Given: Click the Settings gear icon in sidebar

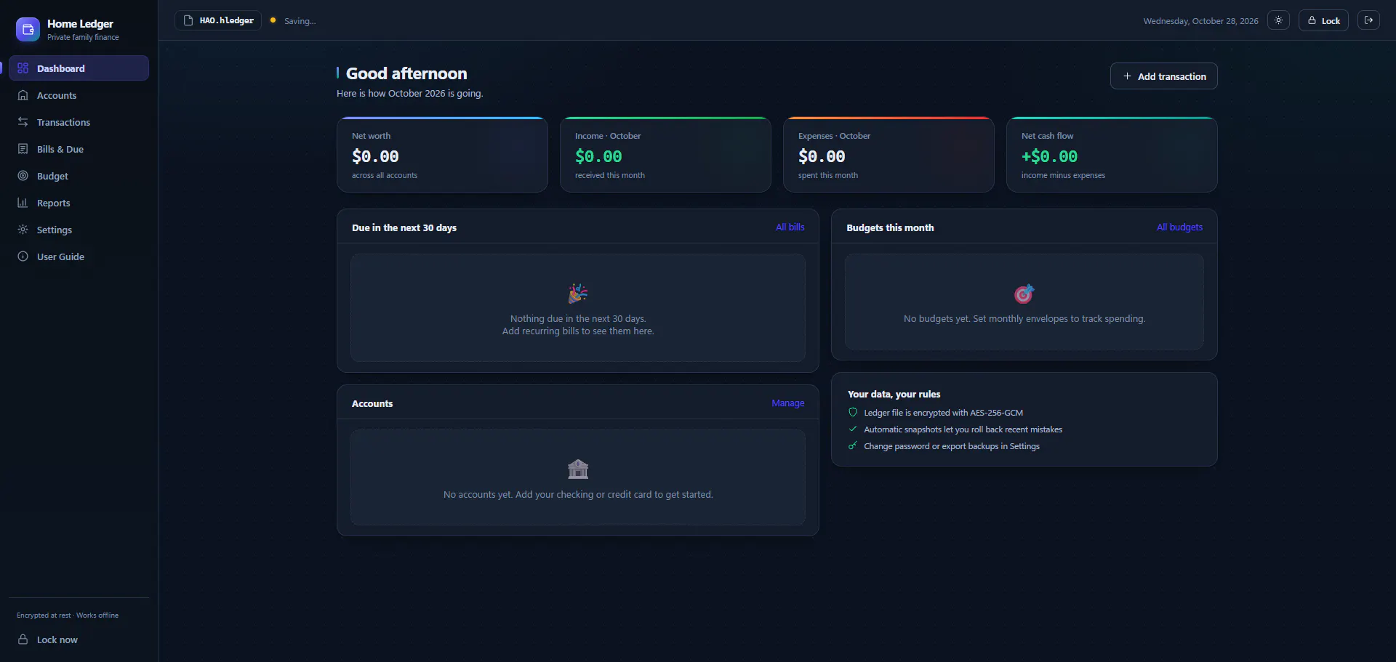Looking at the screenshot, I should (23, 230).
